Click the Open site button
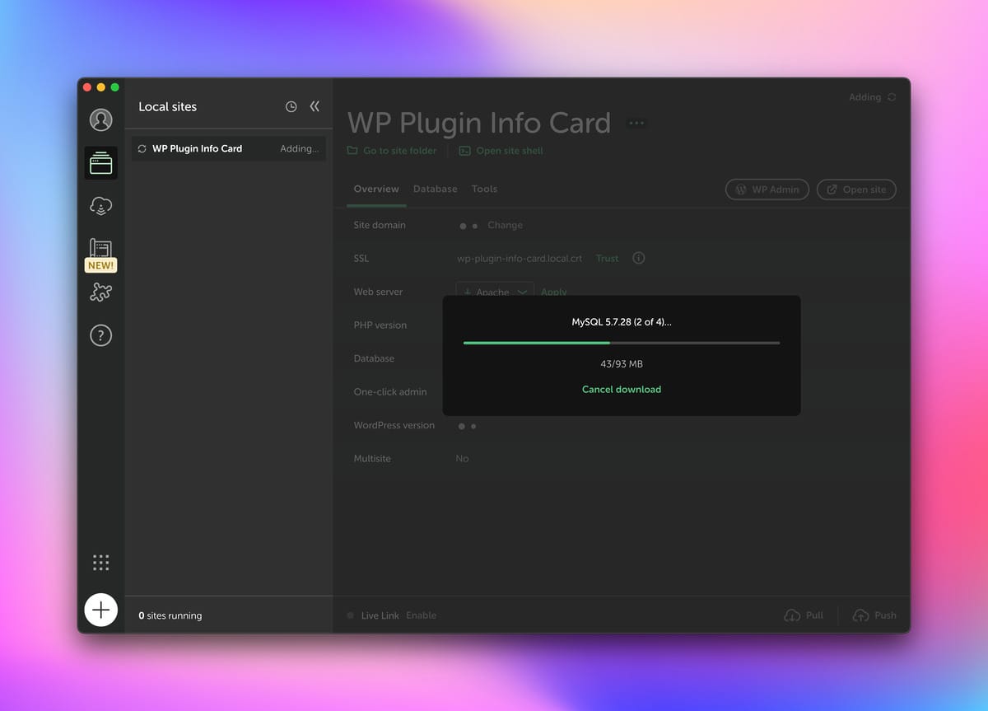 856,189
